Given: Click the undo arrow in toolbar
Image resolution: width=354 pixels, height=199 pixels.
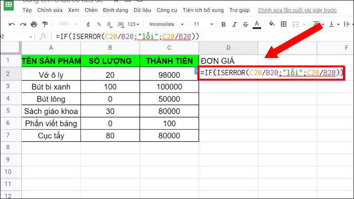Looking at the screenshot, I should [x=12, y=24].
